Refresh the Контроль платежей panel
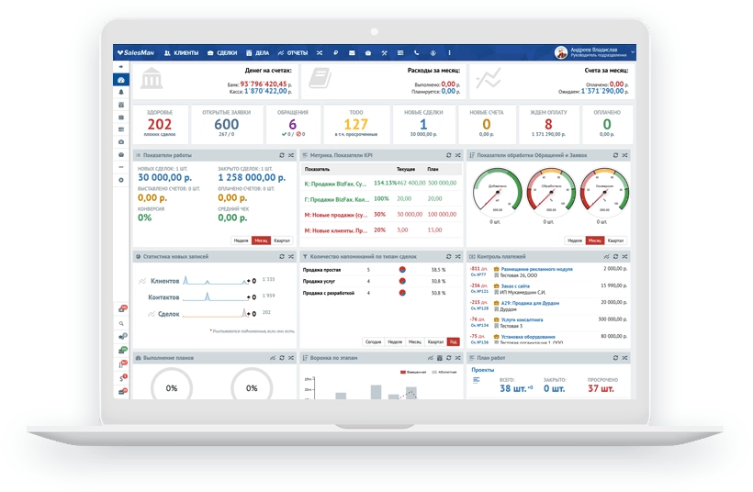 tap(615, 257)
